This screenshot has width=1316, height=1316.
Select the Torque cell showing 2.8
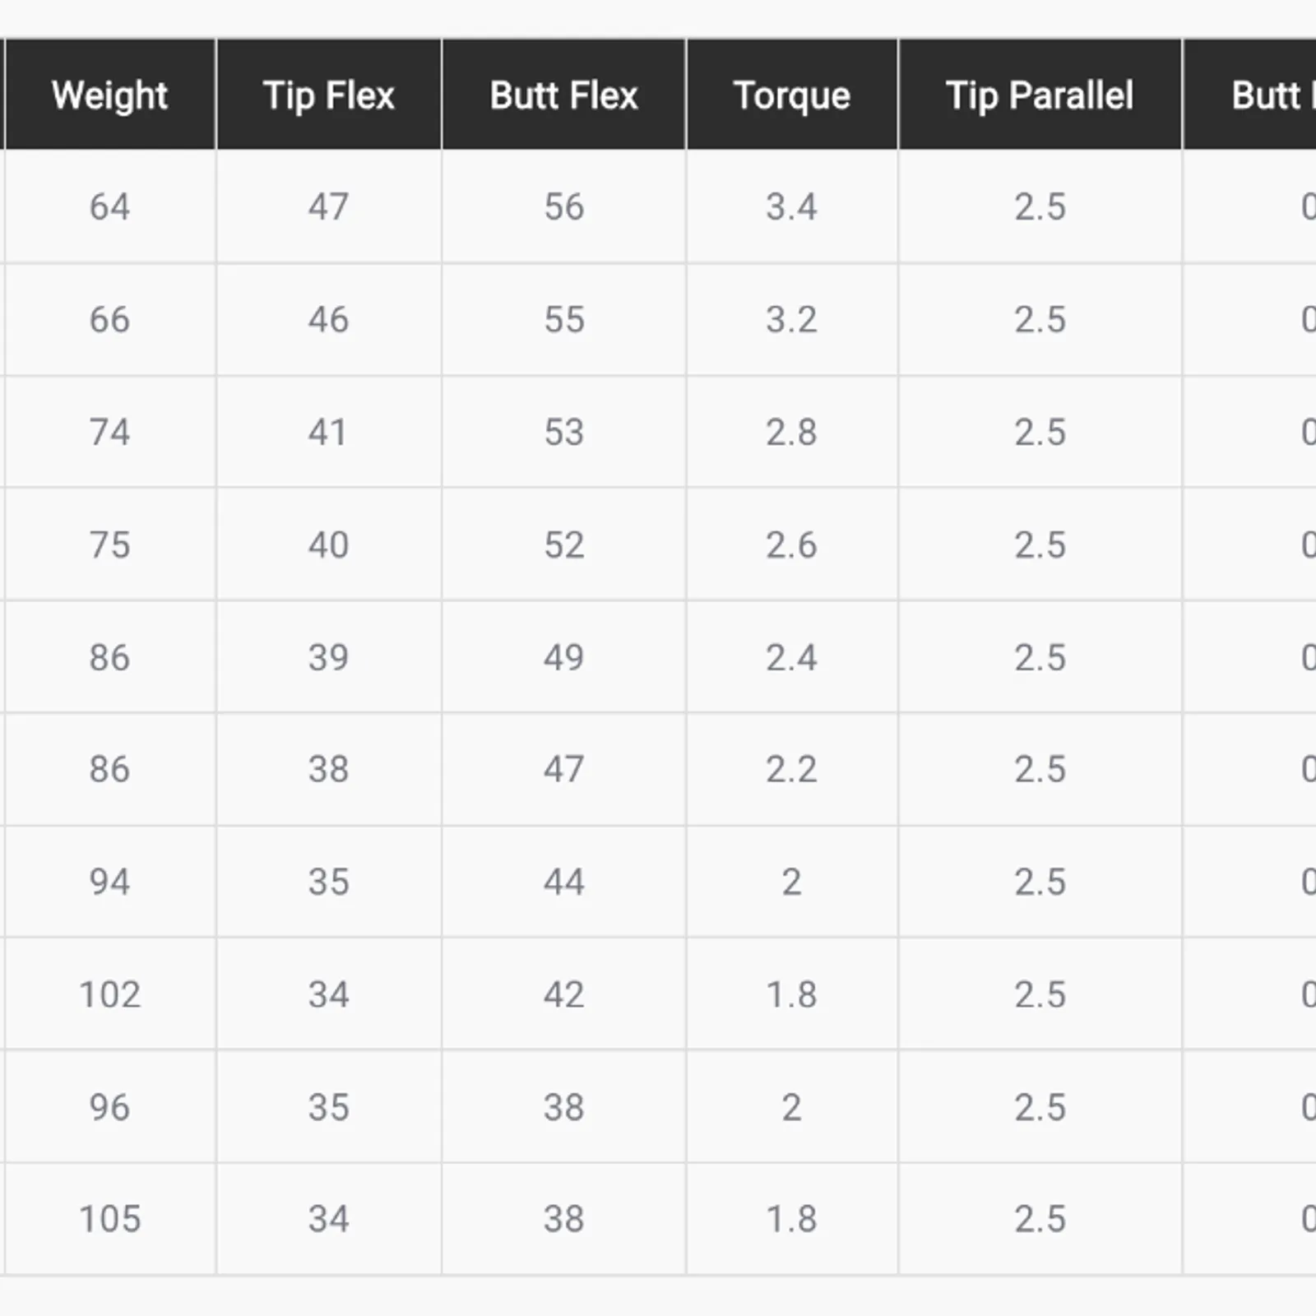point(791,432)
